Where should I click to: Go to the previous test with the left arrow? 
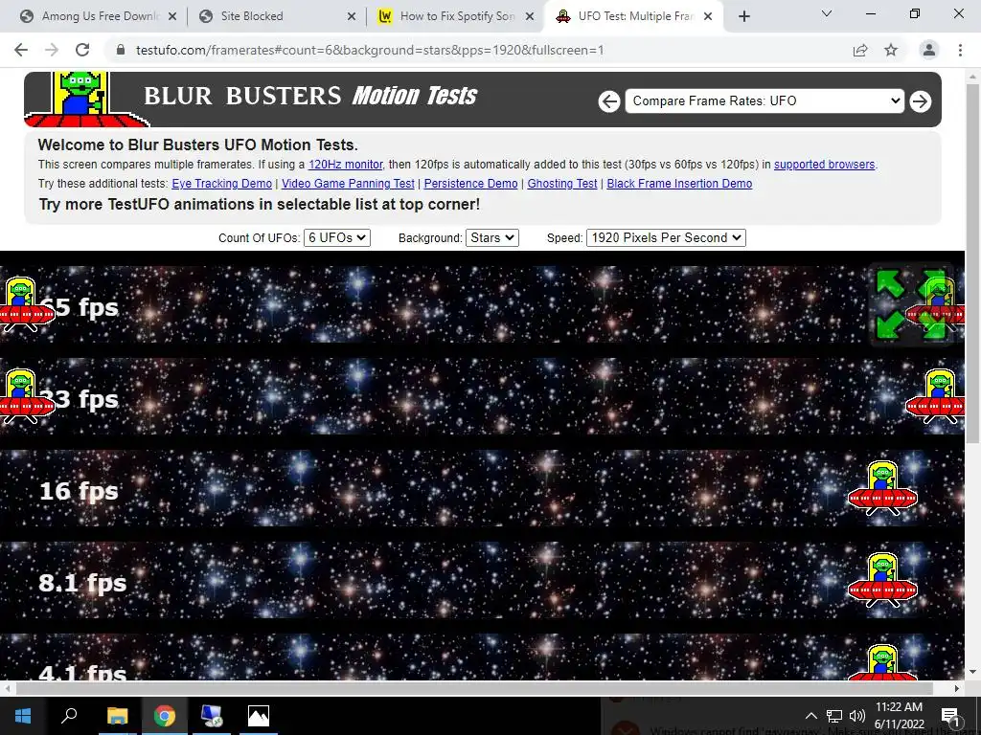(x=609, y=100)
